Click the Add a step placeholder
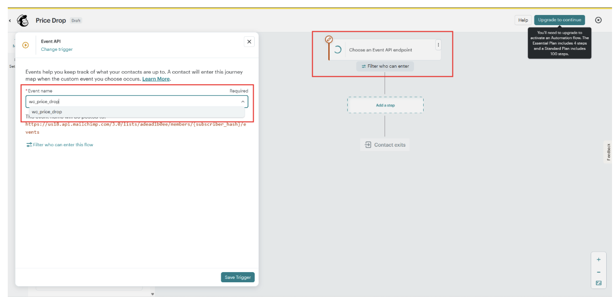This screenshot has height=305, width=613. coord(385,105)
